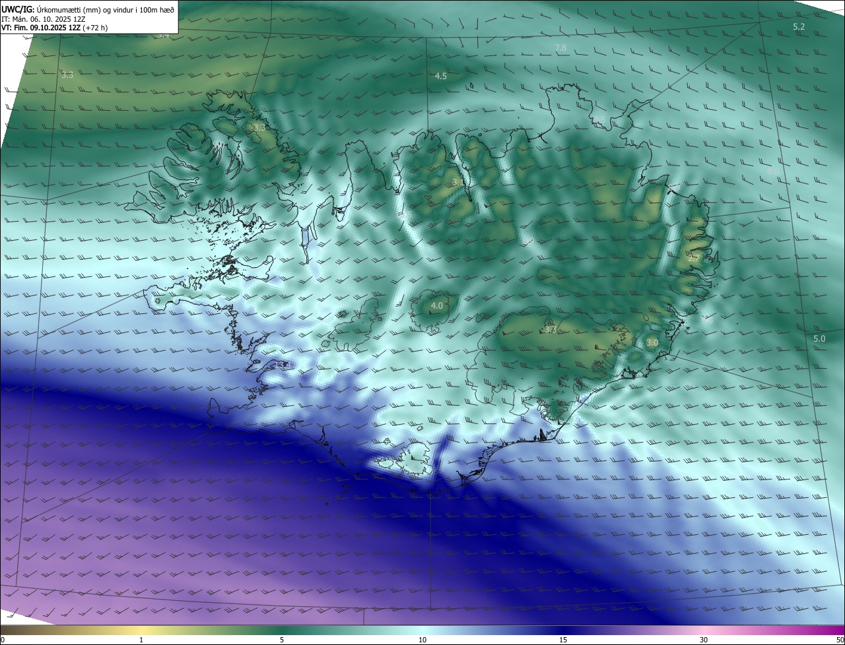Click the colour scale tick labelled 15
This screenshot has height=645, width=845.
coord(563,640)
